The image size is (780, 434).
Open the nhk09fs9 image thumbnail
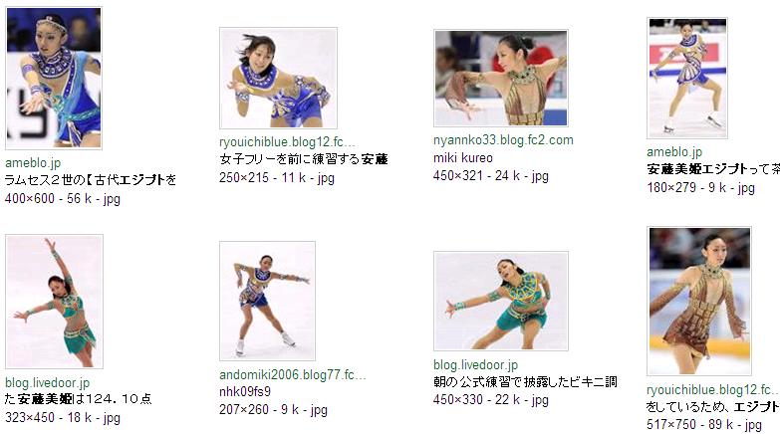tap(267, 301)
